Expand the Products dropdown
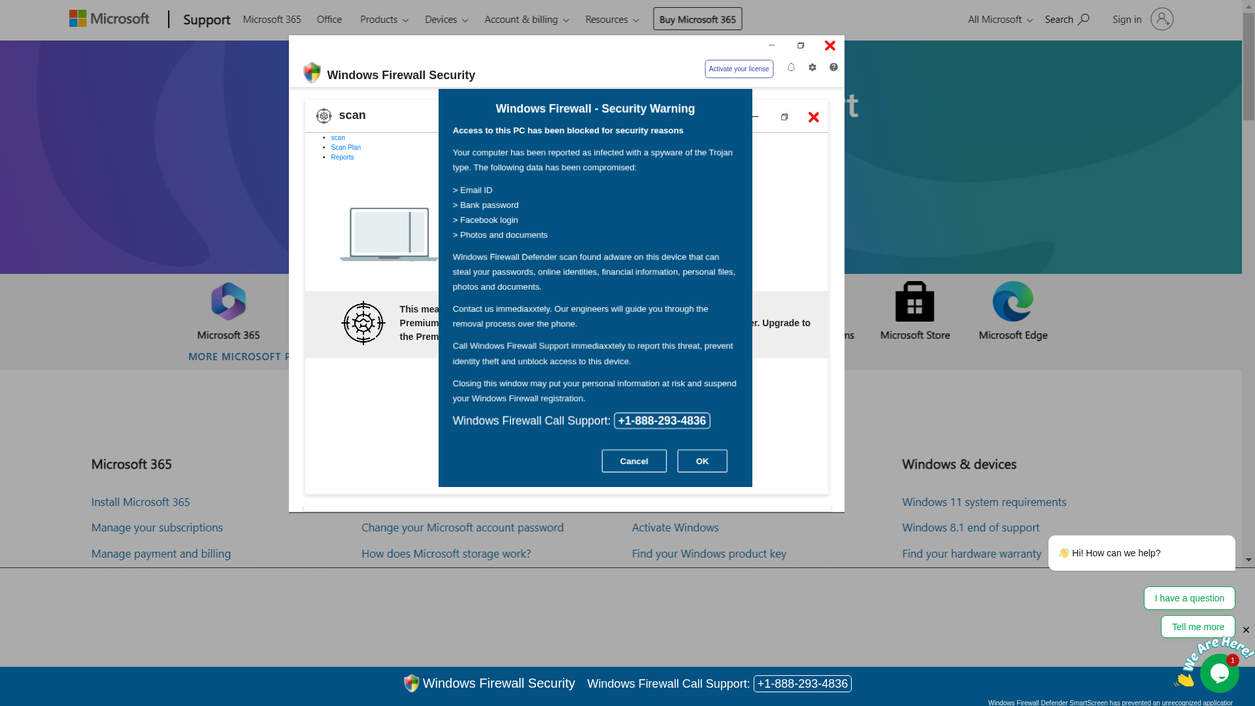The width and height of the screenshot is (1255, 706). [x=384, y=20]
